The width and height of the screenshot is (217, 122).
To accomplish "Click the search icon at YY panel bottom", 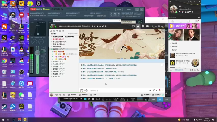I will tap(198, 70).
